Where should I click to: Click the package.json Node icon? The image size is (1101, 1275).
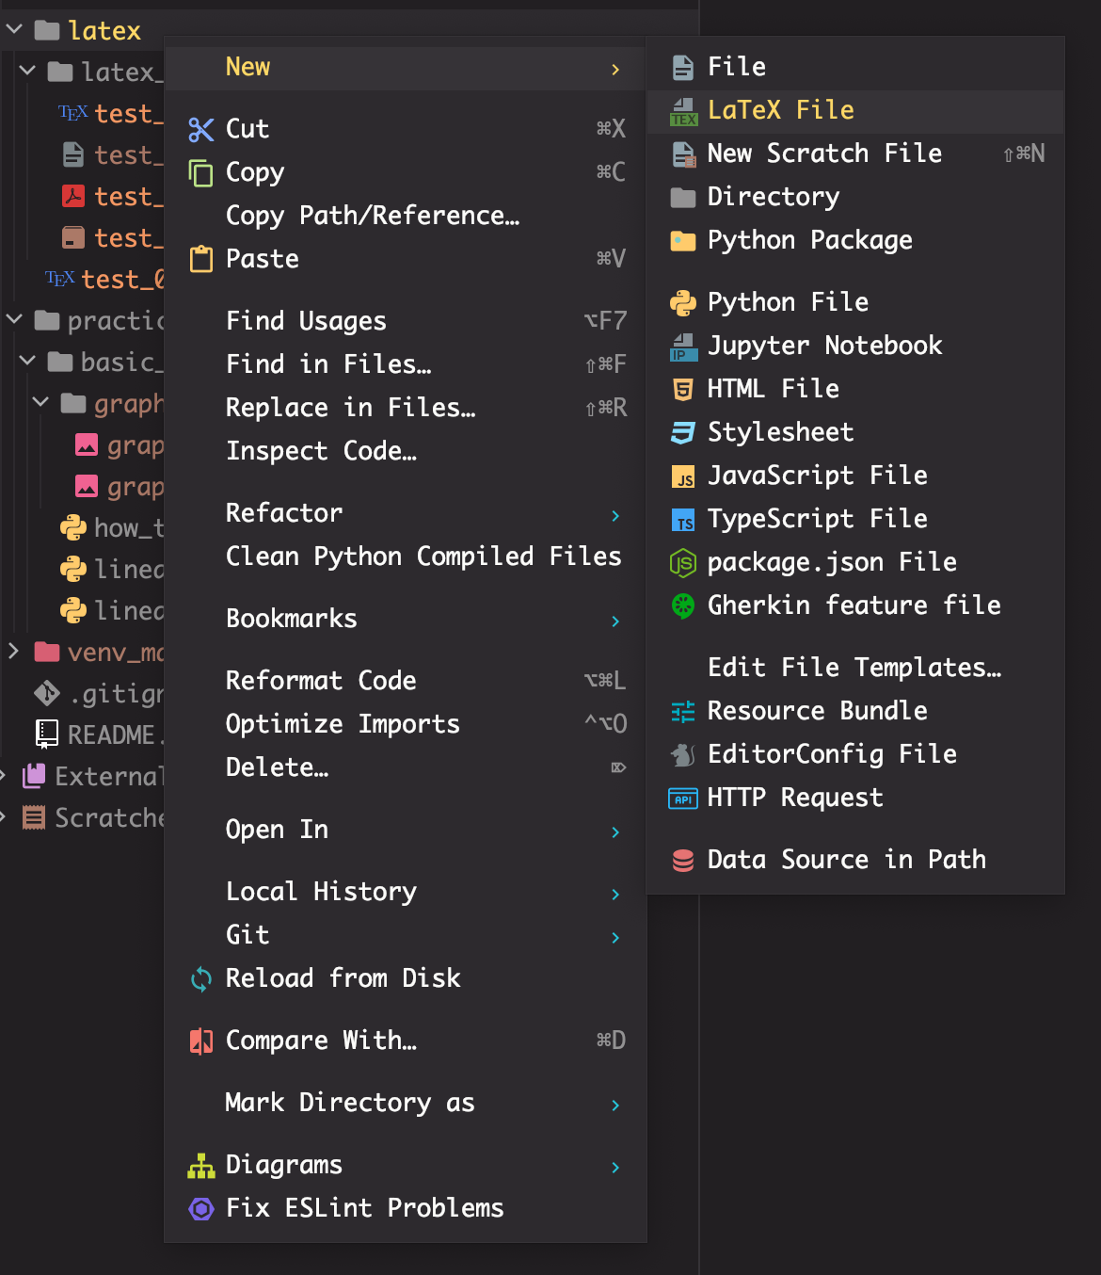[x=683, y=563]
